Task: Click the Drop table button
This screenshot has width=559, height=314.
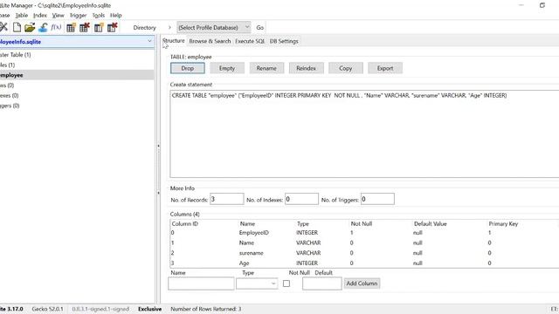Action: click(x=188, y=68)
